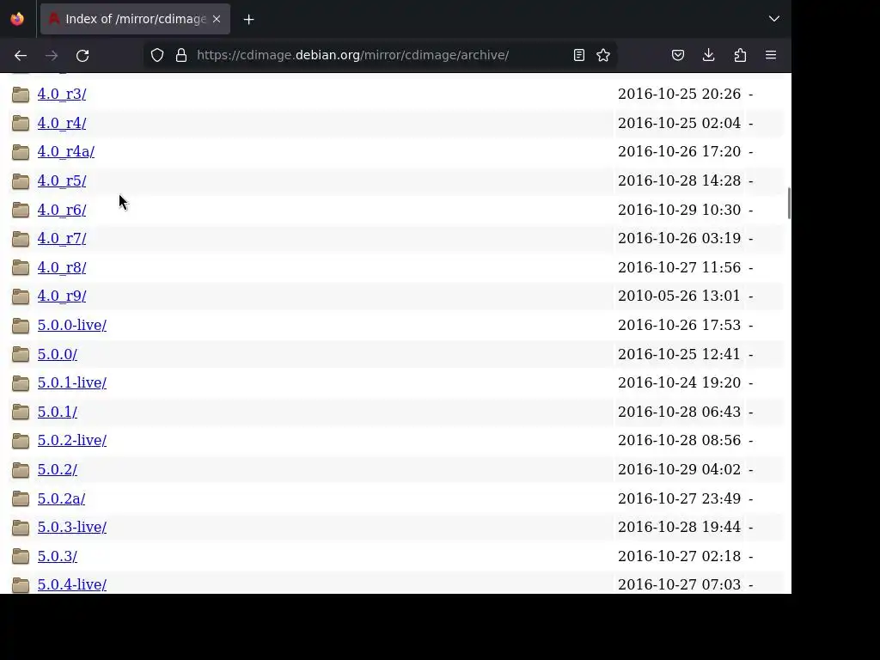Select the Index of /mirror/cdimage tab

pos(135,19)
